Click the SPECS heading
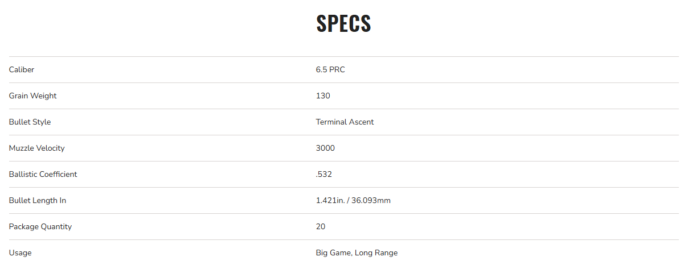This screenshot has height=269, width=692. coord(343,23)
